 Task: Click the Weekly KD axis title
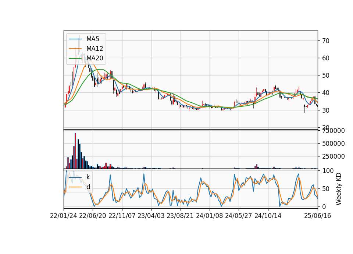[x=339, y=189]
